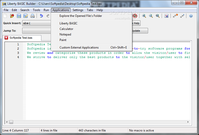Save the file with the floppy disk icon
199x135 pixels.
pyautogui.click(x=19, y=16)
